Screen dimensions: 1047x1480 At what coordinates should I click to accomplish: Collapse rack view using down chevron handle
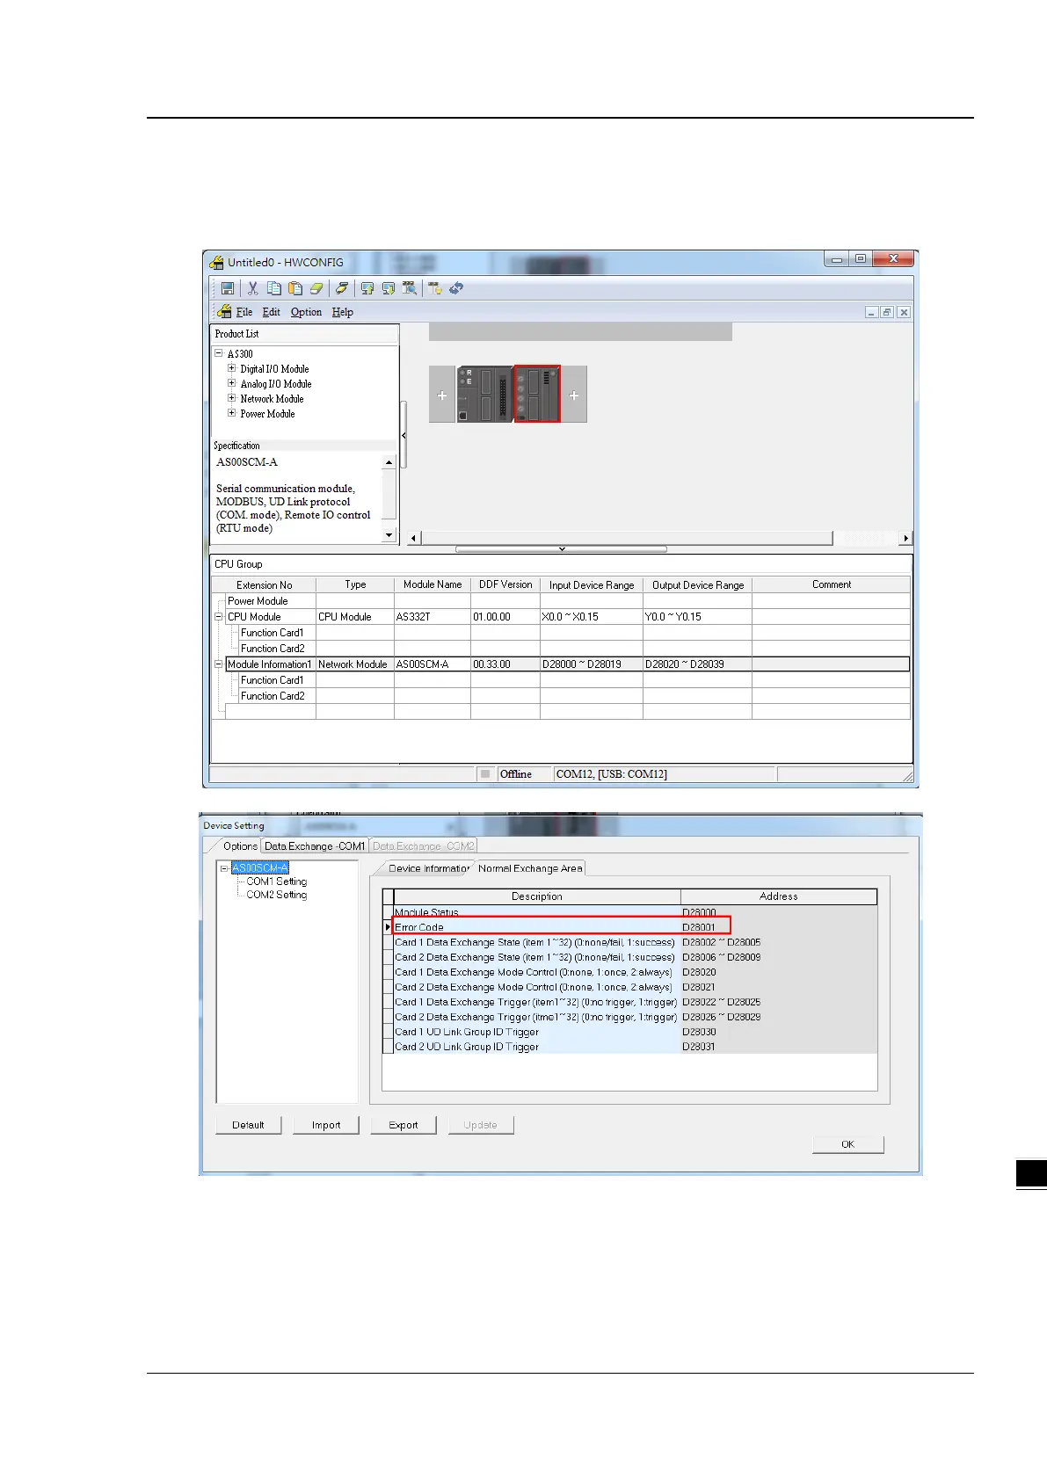(561, 549)
